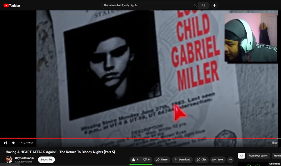
Task: Visit the DayneDaRonin channel name link
Action: point(24,158)
